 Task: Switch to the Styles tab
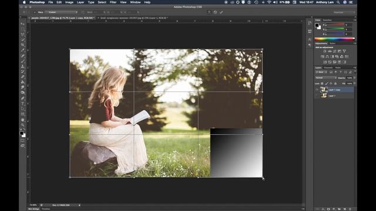pyautogui.click(x=333, y=43)
